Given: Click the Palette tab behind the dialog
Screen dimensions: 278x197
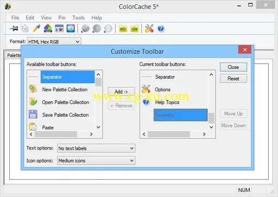Looking at the screenshot, I should click(x=12, y=55).
